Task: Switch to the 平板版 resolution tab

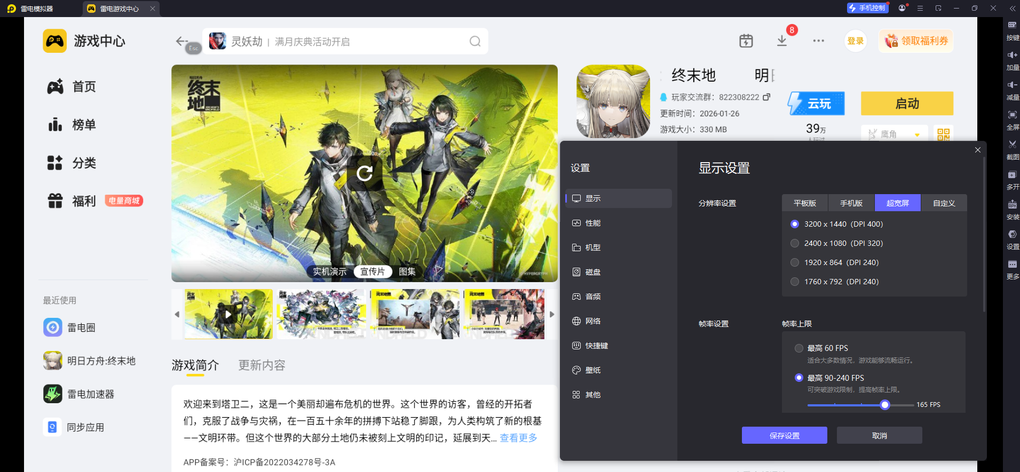Action: coord(805,203)
